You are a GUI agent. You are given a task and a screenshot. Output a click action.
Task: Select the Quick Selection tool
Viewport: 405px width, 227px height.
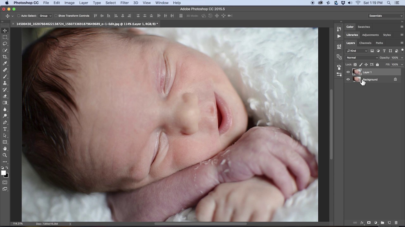click(x=5, y=50)
